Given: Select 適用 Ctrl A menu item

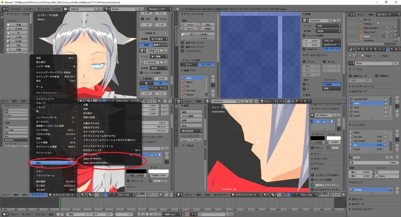Looking at the screenshot, I should (53, 163).
